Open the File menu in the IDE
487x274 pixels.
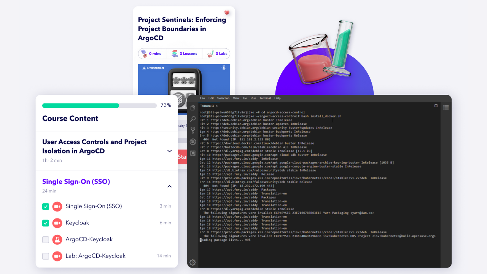[202, 98]
